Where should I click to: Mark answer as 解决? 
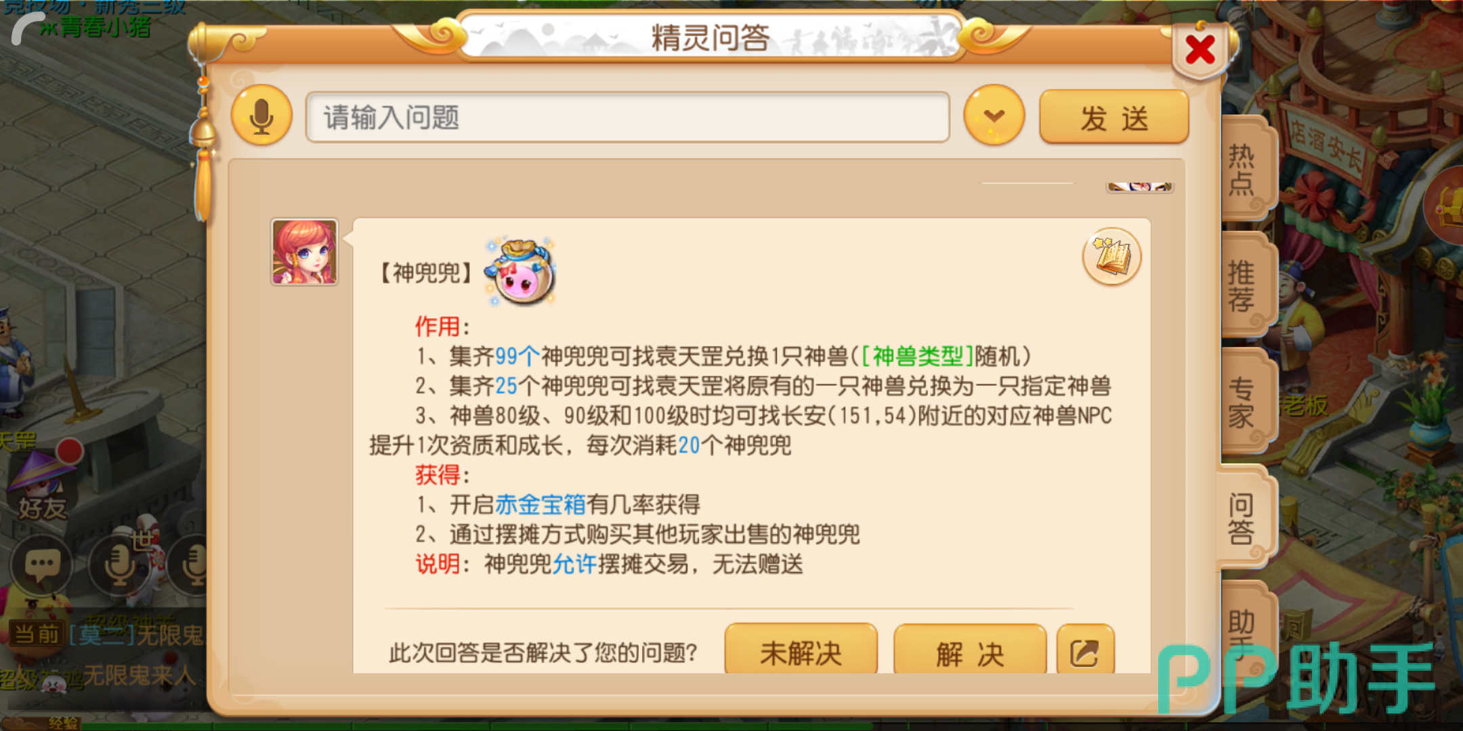[x=970, y=651]
